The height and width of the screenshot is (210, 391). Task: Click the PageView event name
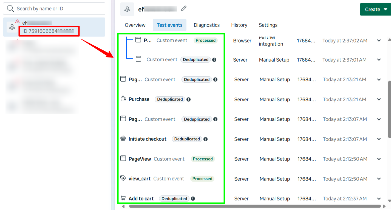click(x=140, y=159)
